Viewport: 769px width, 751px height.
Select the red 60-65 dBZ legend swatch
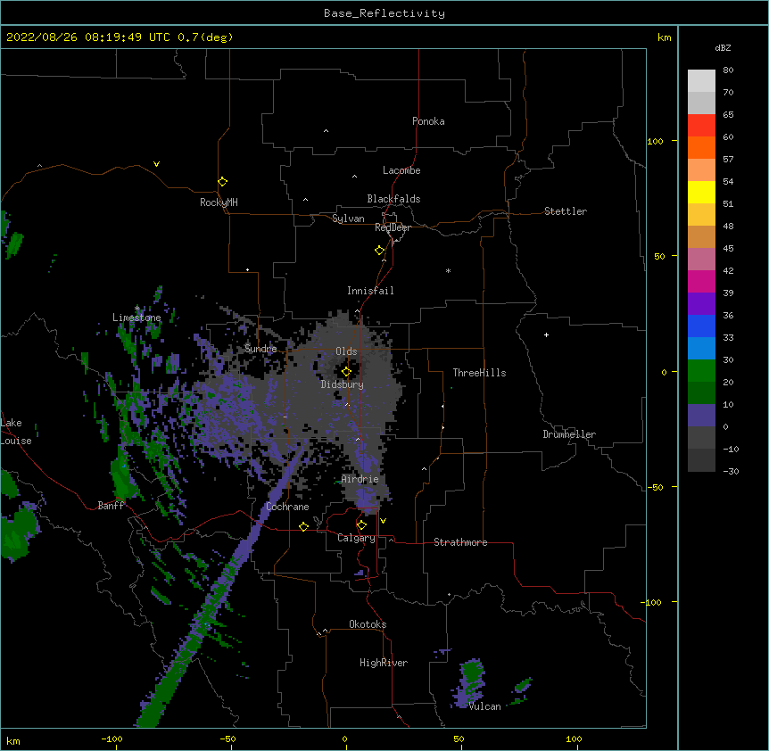pyautogui.click(x=701, y=126)
